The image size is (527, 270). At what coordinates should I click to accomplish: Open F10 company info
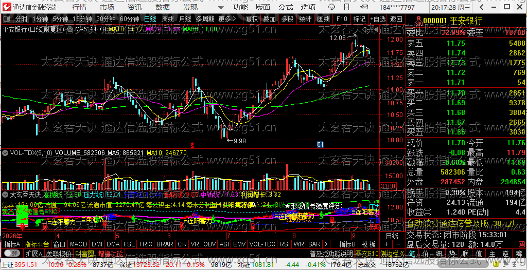pyautogui.click(x=342, y=19)
